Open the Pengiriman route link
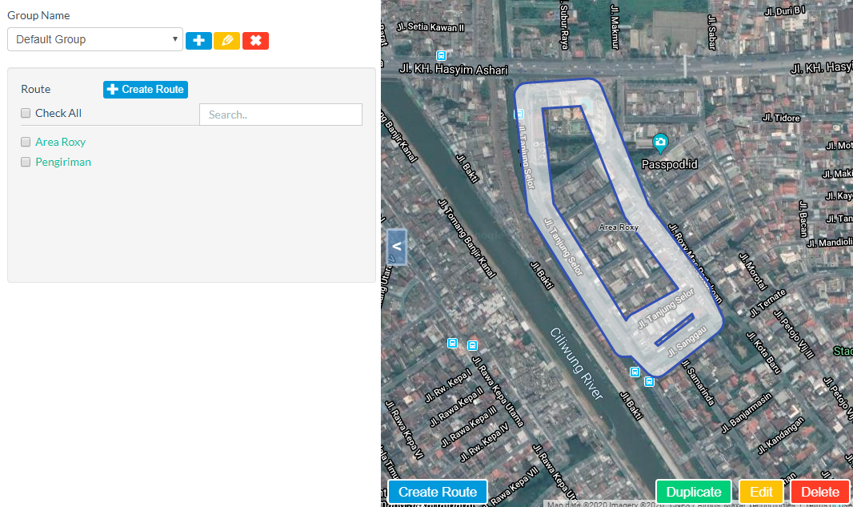The width and height of the screenshot is (853, 507). click(63, 162)
